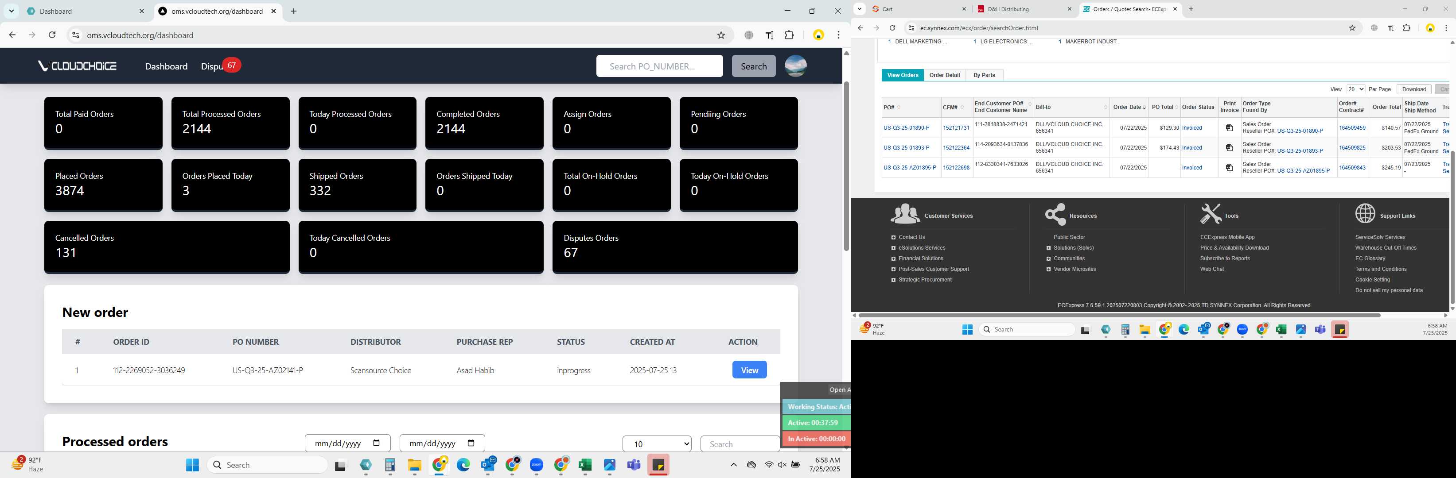The height and width of the screenshot is (478, 1456).
Task: Open Microsoft Edge from the left taskbar
Action: pyautogui.click(x=463, y=465)
